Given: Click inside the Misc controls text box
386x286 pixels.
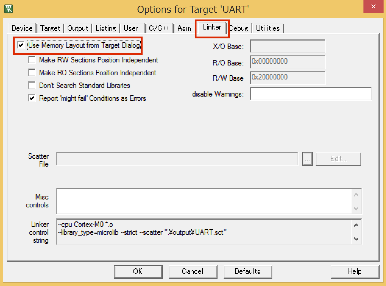Looking at the screenshot, I should pos(204,201).
